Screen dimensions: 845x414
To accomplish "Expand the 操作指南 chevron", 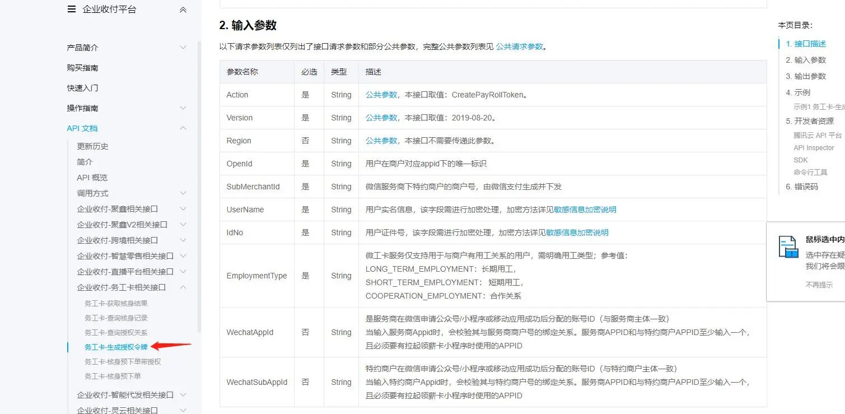I will [183, 108].
